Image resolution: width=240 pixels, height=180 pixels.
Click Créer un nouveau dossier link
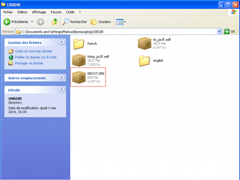[34, 51]
